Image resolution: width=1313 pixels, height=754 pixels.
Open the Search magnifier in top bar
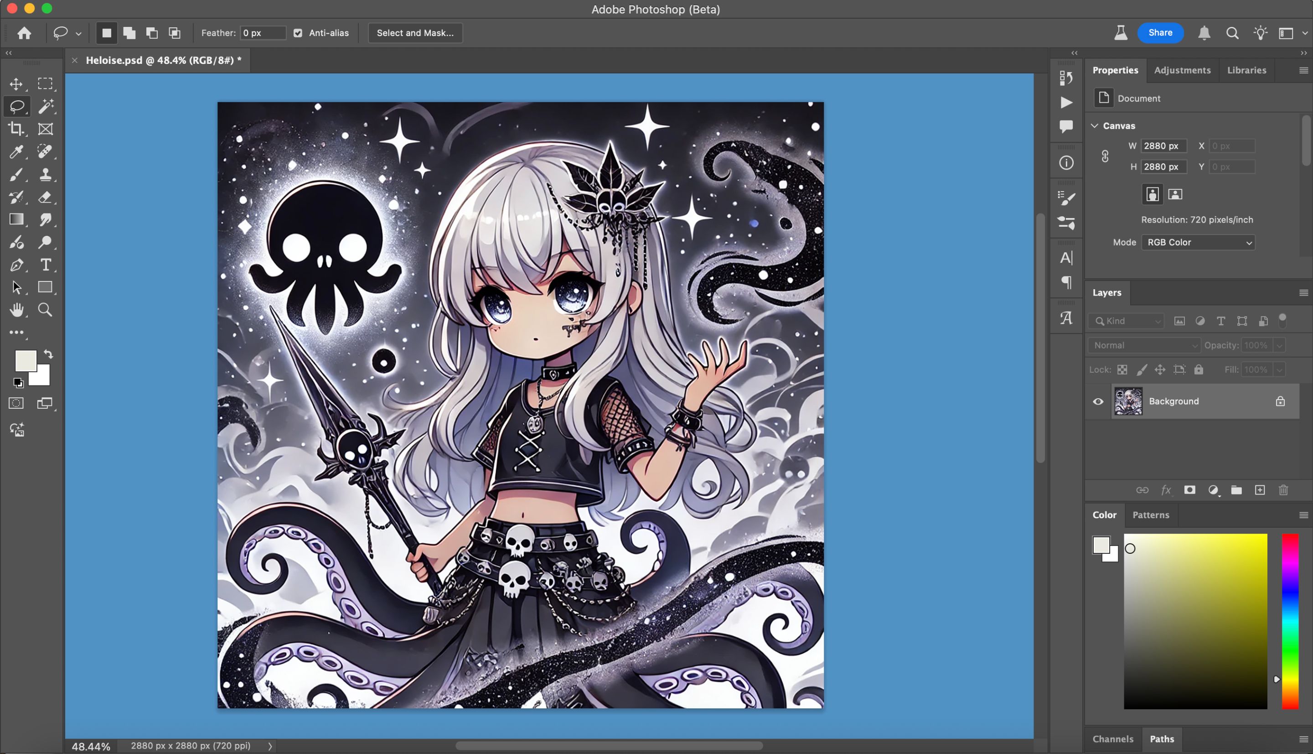(x=1232, y=33)
